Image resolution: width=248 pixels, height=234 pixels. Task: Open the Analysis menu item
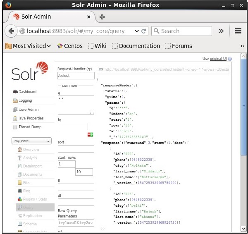point(30,158)
